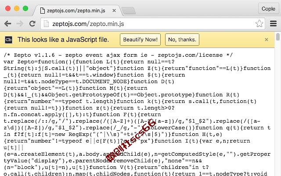Click the Cb extension logo in the yellow bar
The height and width of the screenshot is (176, 281).
[x=8, y=40]
